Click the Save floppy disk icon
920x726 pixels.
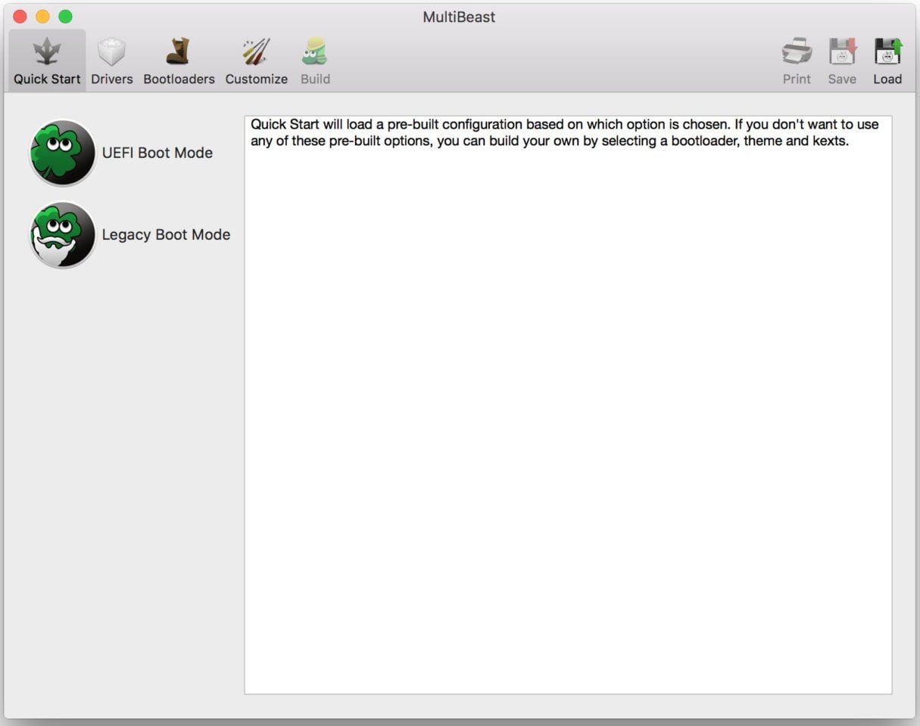pyautogui.click(x=842, y=52)
